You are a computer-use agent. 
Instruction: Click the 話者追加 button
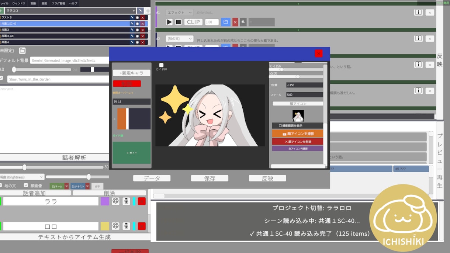click(x=34, y=193)
